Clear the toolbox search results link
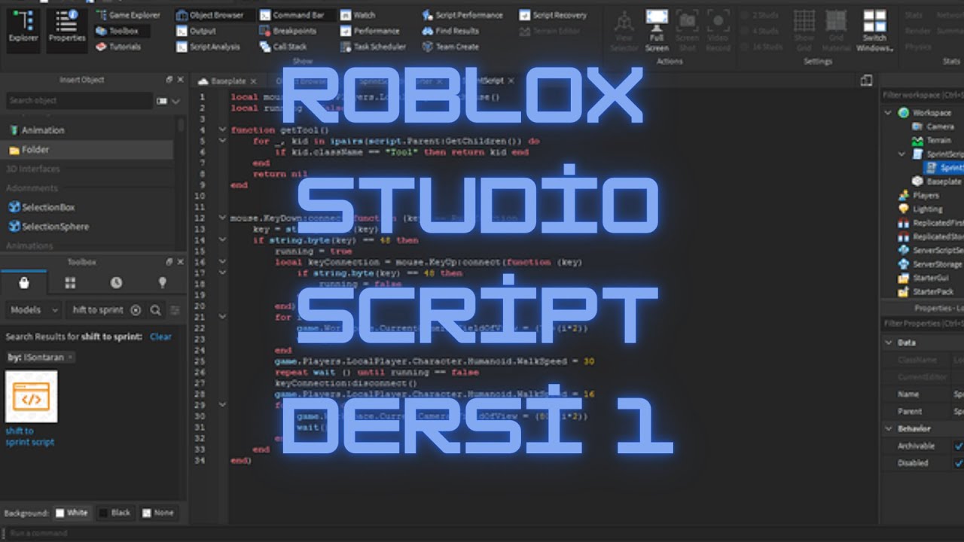This screenshot has width=964, height=542. point(160,336)
